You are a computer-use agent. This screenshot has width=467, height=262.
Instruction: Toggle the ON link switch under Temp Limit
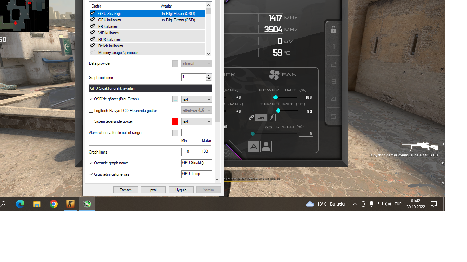(x=261, y=117)
